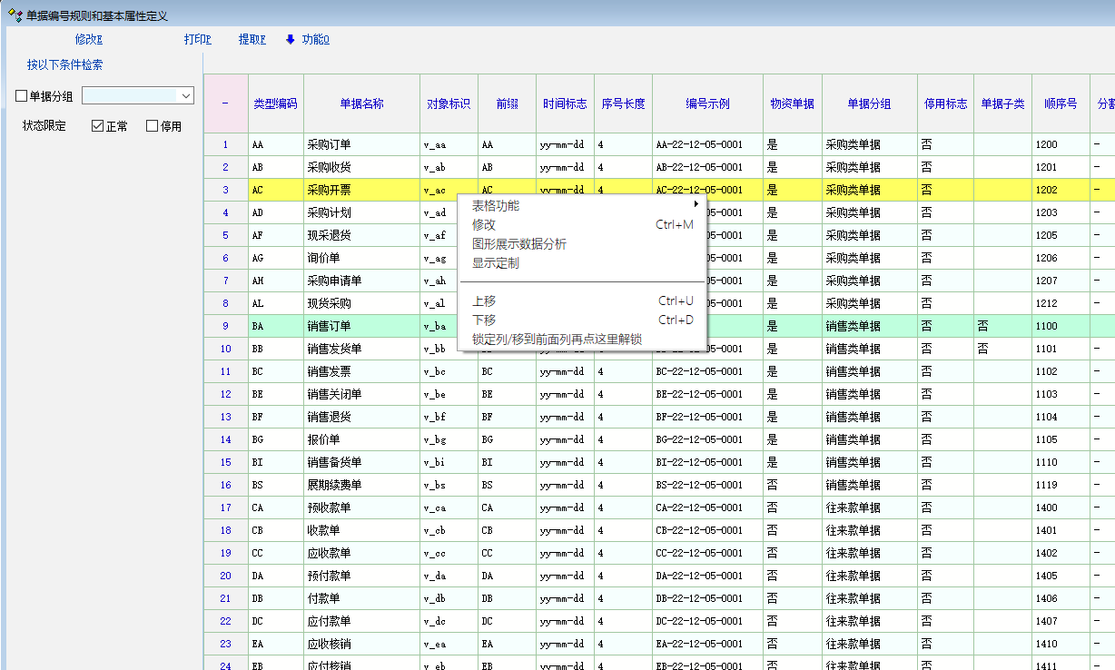Screen dimensions: 1115x670
Task: Click the "-" corner cell of the table header
Action: tap(225, 103)
